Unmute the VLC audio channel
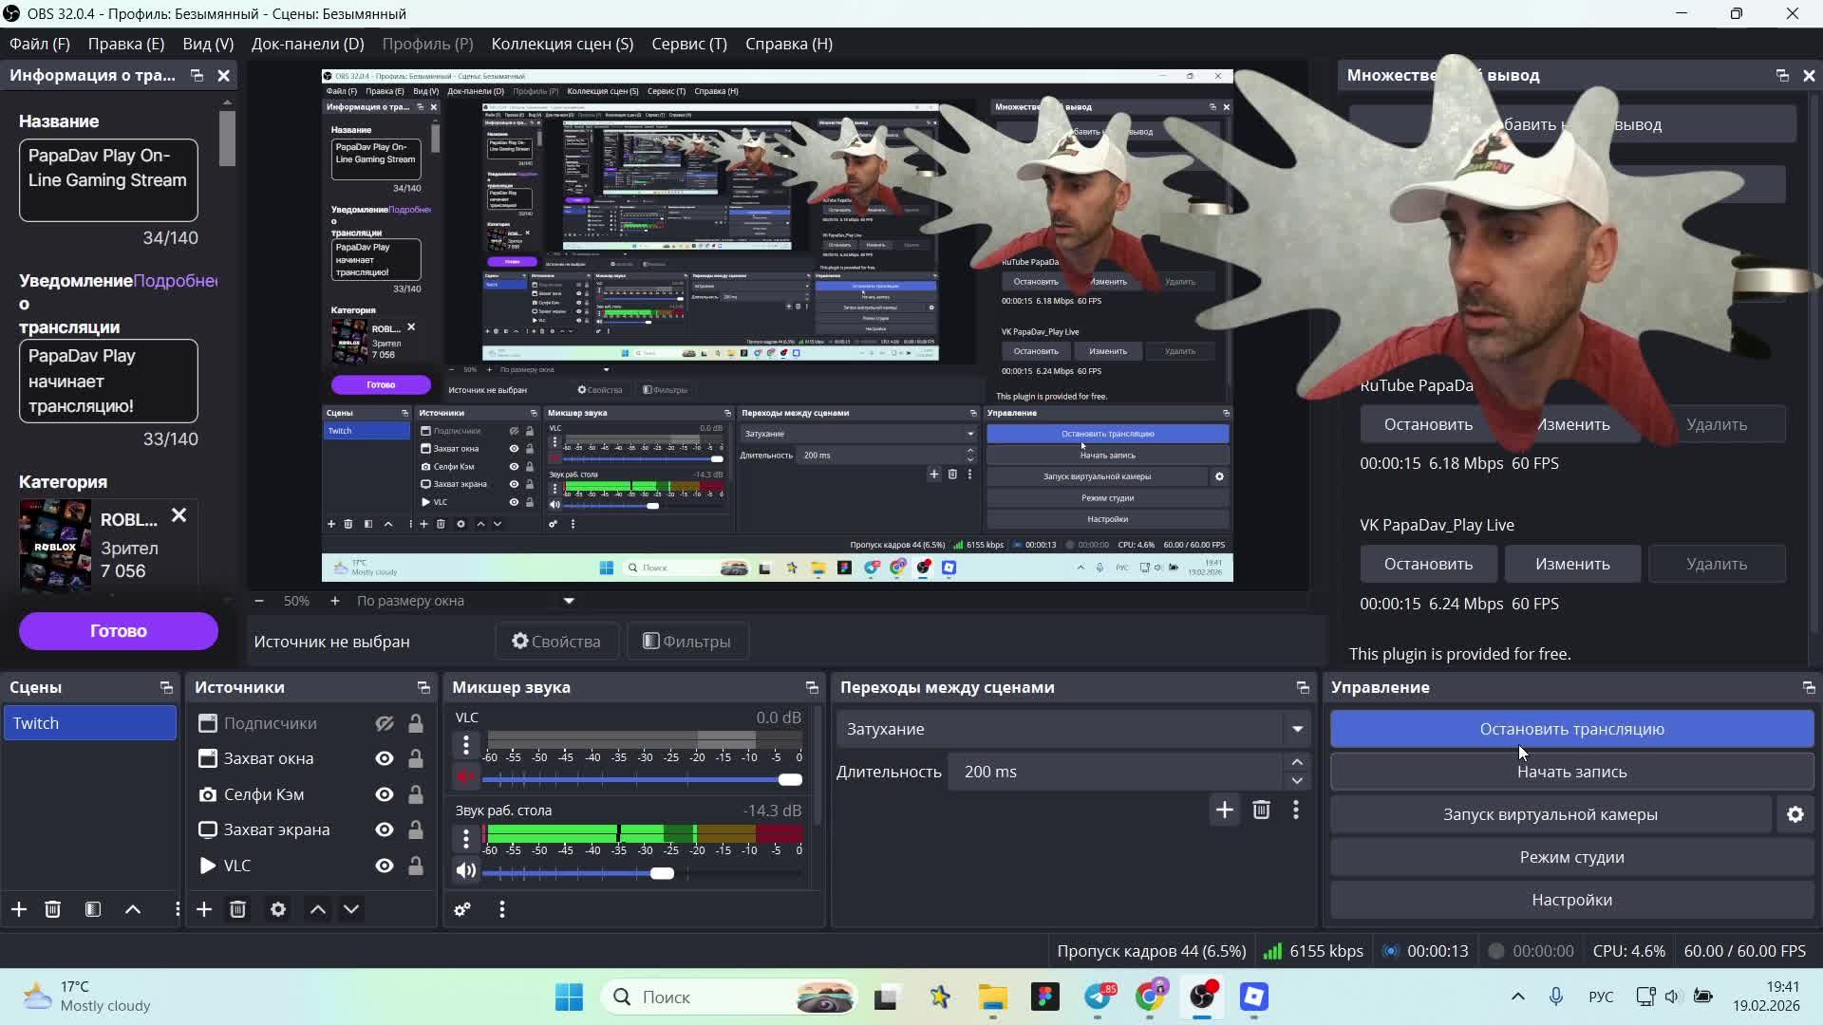The width and height of the screenshot is (1823, 1025). 465,778
